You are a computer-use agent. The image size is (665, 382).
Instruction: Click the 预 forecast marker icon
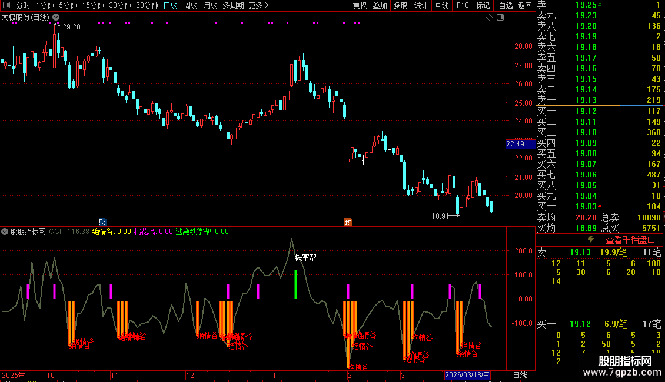click(348, 222)
